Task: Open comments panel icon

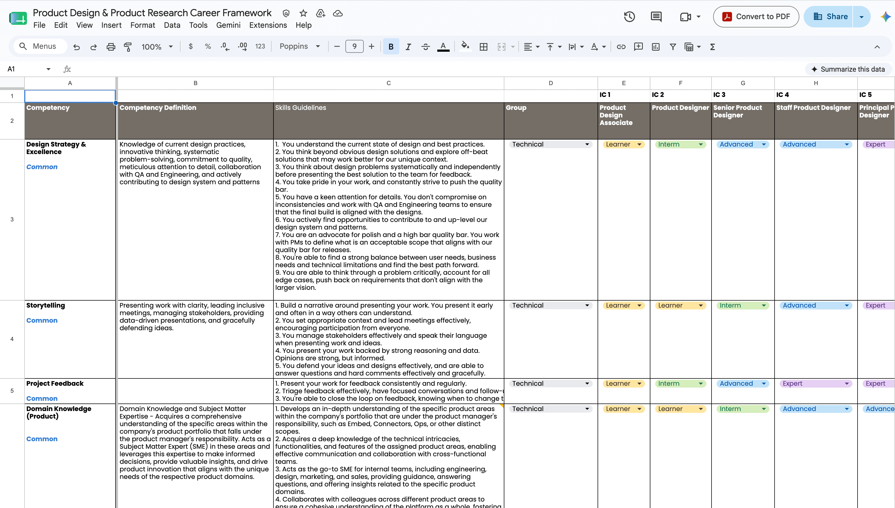Action: coord(656,16)
